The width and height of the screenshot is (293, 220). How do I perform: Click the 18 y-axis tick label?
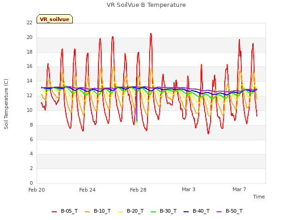click(x=29, y=52)
